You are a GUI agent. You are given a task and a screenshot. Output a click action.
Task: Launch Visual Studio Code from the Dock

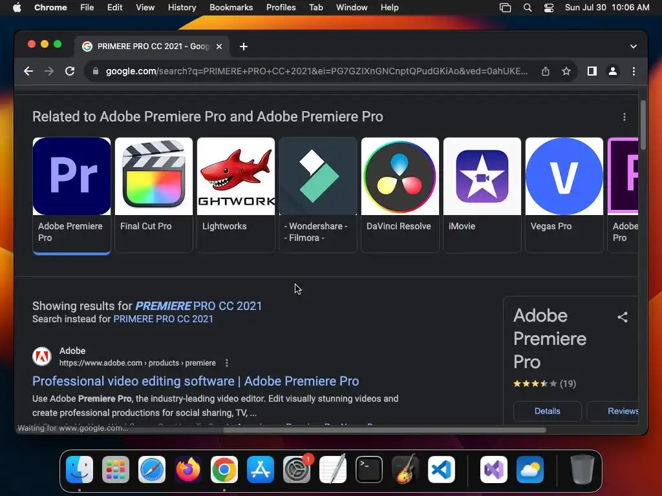pos(442,470)
